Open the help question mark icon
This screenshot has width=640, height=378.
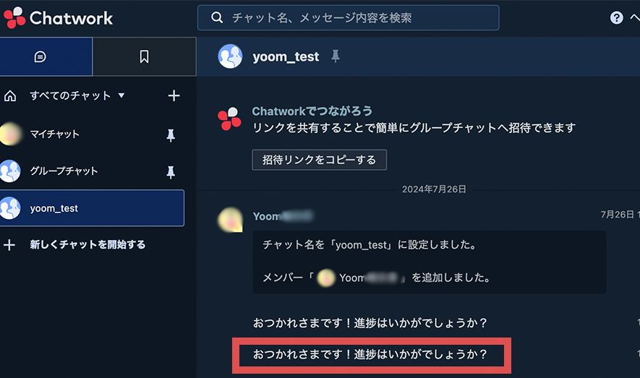tap(616, 17)
